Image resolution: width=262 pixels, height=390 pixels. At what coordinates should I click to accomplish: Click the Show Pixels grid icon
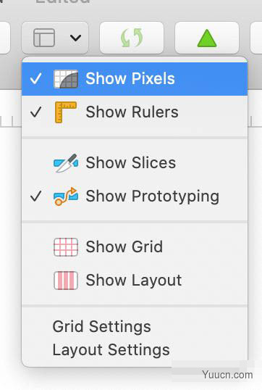coord(66,79)
